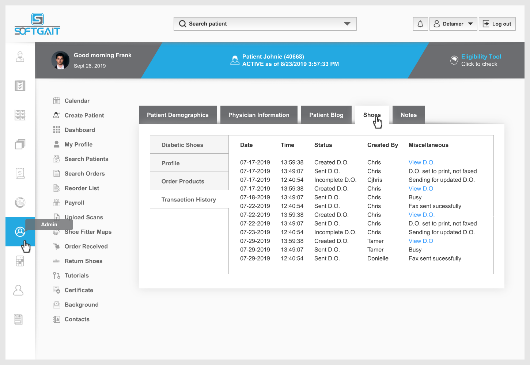Image resolution: width=530 pixels, height=365 pixels.
Task: Open the Physician Information tab
Action: [259, 115]
